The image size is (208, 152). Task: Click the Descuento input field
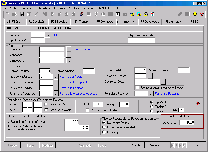[187, 123]
